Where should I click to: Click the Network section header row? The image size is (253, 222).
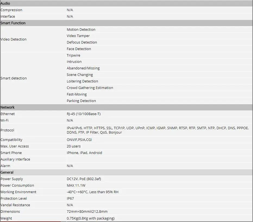[127, 107]
